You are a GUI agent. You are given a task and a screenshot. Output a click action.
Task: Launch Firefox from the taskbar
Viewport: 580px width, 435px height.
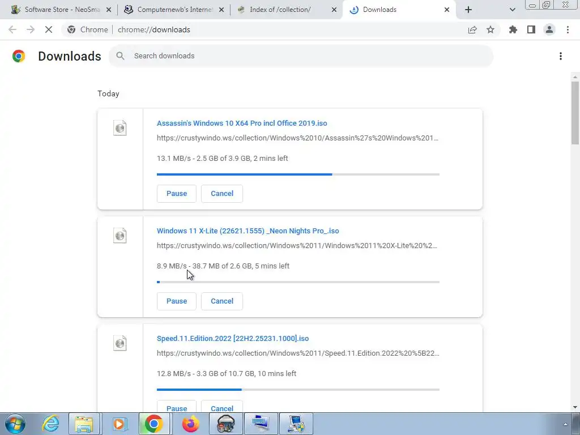tap(190, 424)
